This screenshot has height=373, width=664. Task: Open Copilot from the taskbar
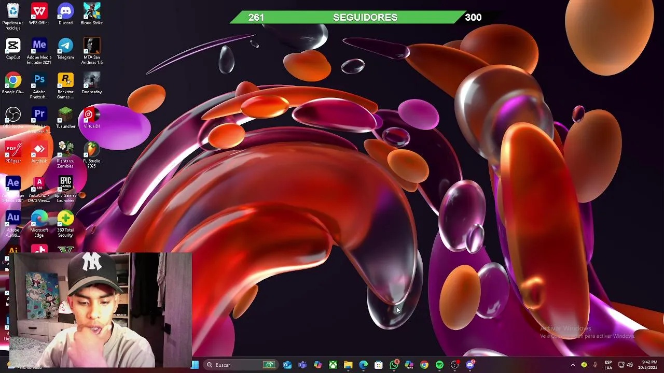coord(317,365)
